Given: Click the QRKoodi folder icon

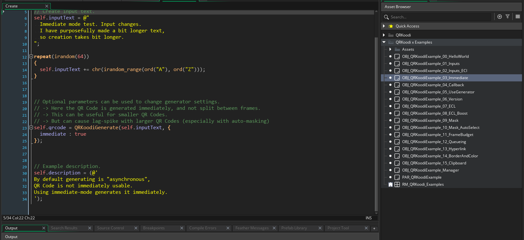Looking at the screenshot, I should click(x=391, y=35).
